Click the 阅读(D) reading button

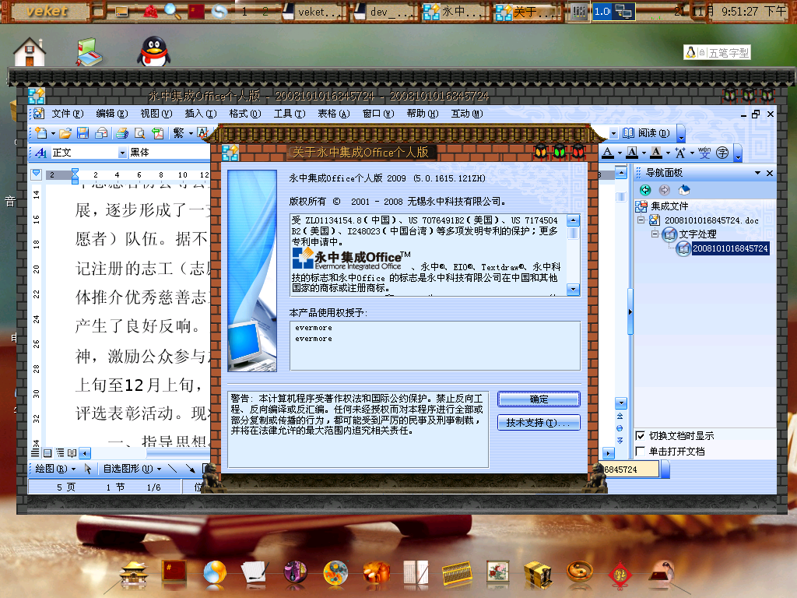coord(647,133)
